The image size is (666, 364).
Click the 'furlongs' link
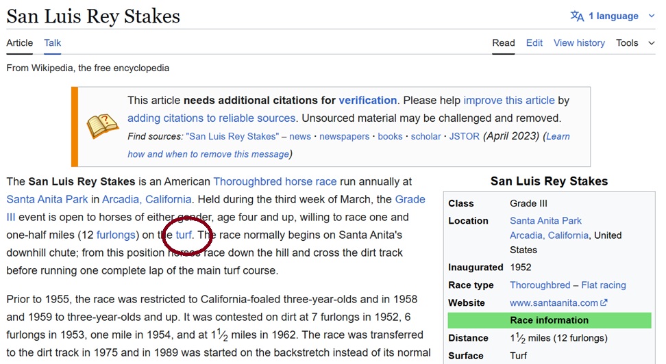(x=116, y=235)
